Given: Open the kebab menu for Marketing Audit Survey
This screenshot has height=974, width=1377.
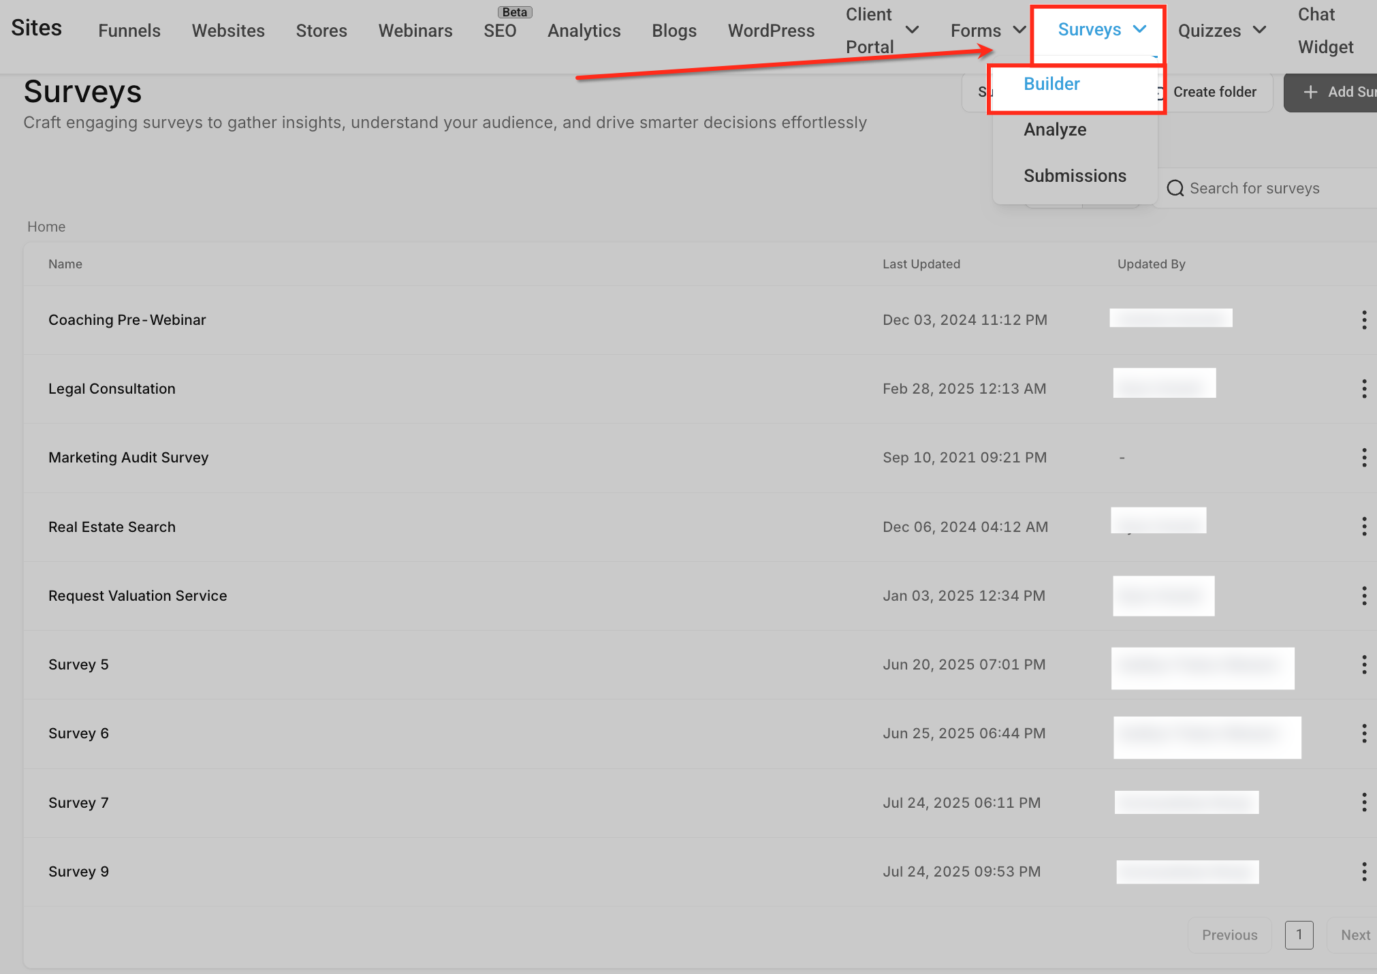Looking at the screenshot, I should coord(1364,458).
